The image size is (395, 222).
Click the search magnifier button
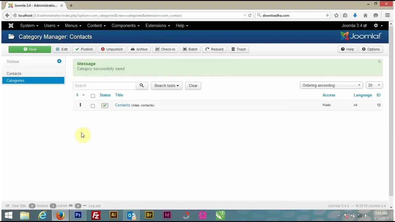coord(142,85)
